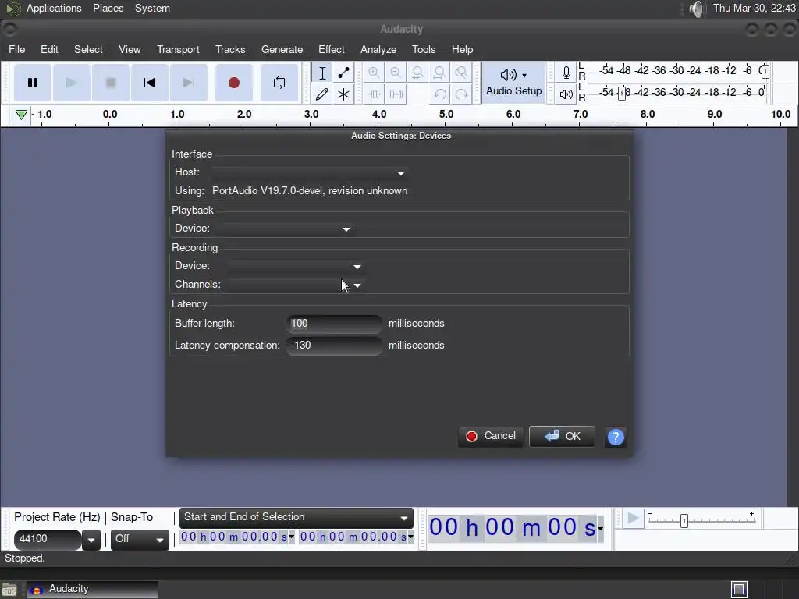The height and width of the screenshot is (599, 799).
Task: Open the Tracks menu
Action: coord(230,49)
